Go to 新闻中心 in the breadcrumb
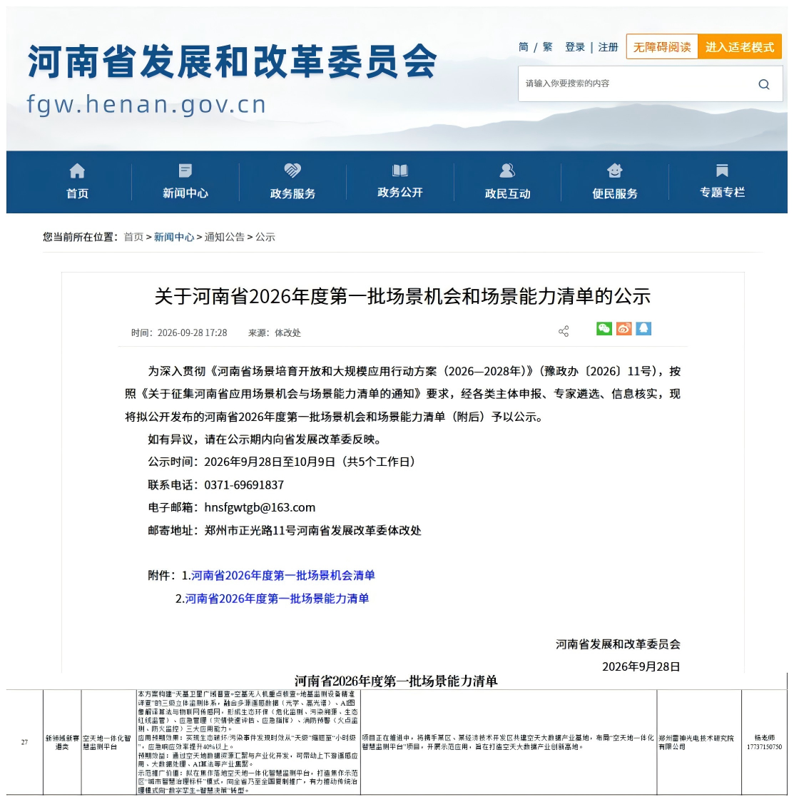The height and width of the screenshot is (802, 794). click(x=174, y=237)
